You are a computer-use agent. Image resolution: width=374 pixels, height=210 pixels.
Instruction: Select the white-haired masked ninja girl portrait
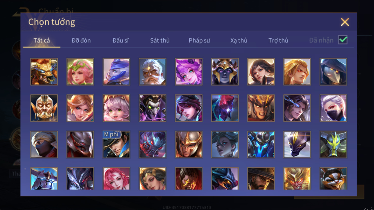[x=333, y=108]
